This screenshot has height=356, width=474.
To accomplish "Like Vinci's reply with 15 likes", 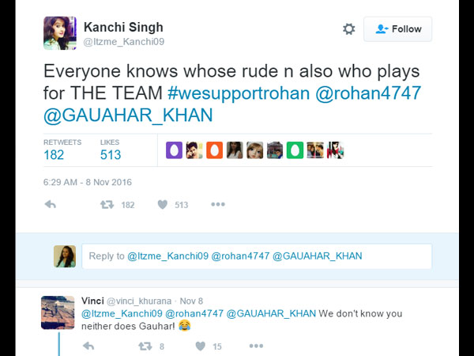I will pos(201,346).
